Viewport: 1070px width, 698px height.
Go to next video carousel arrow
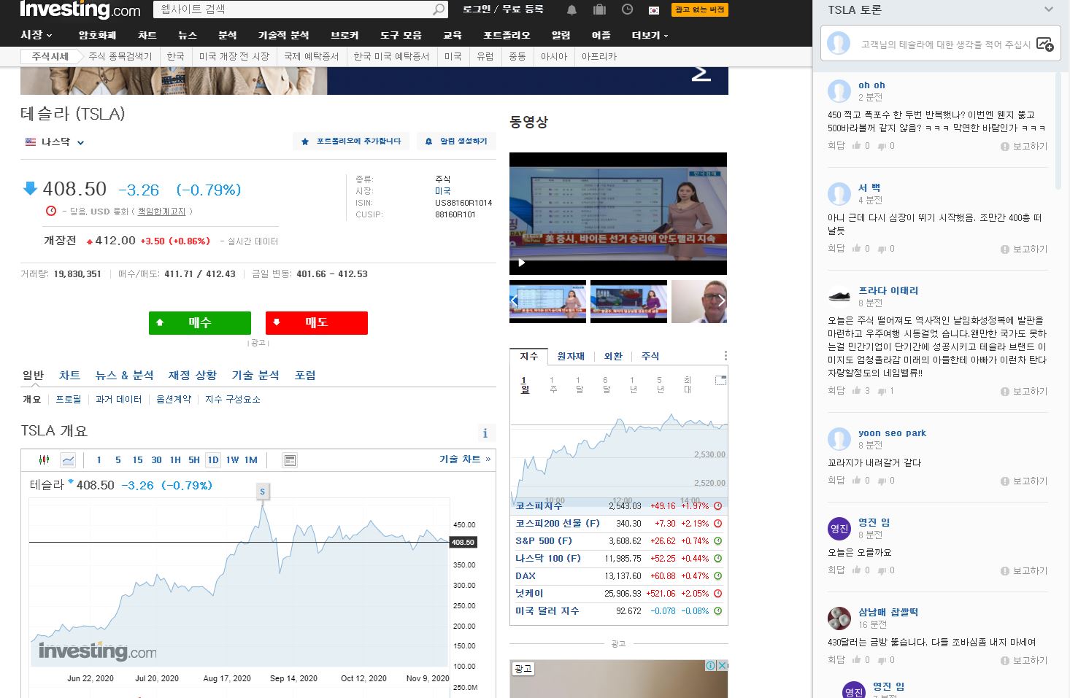click(x=721, y=300)
